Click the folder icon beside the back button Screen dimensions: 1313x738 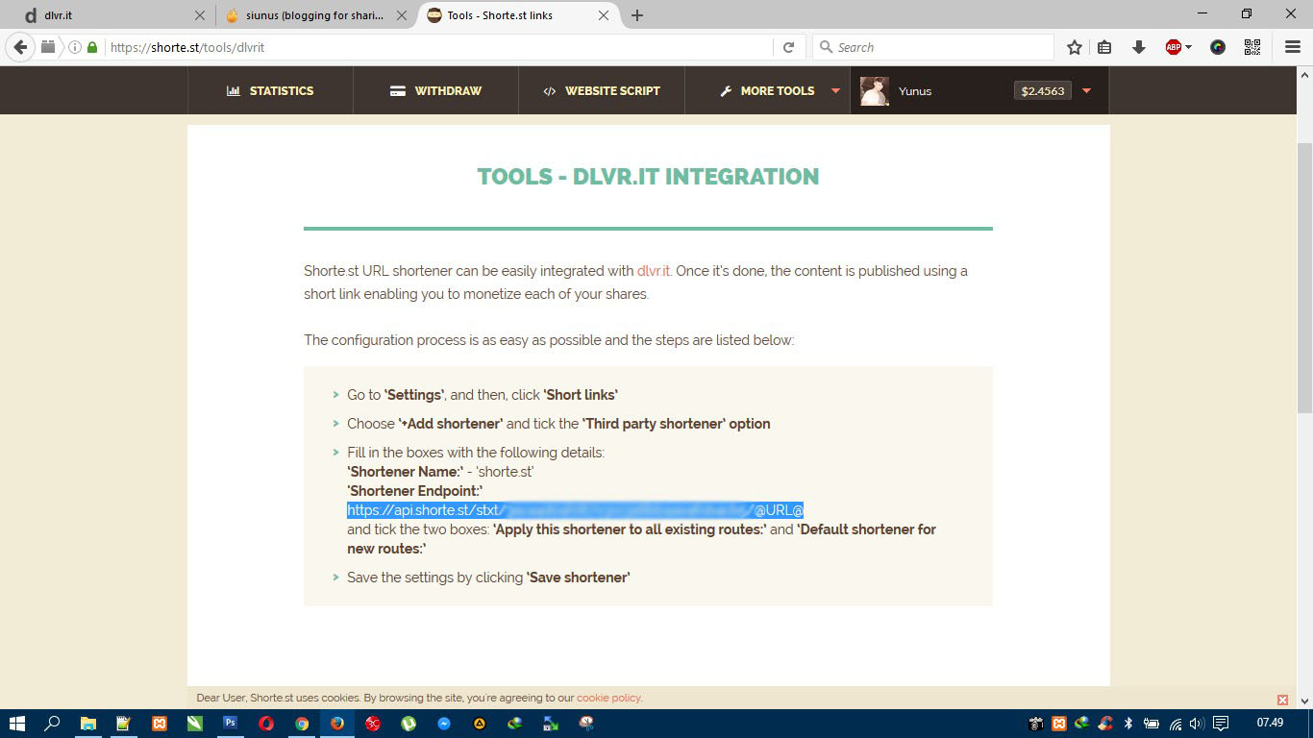click(x=48, y=46)
